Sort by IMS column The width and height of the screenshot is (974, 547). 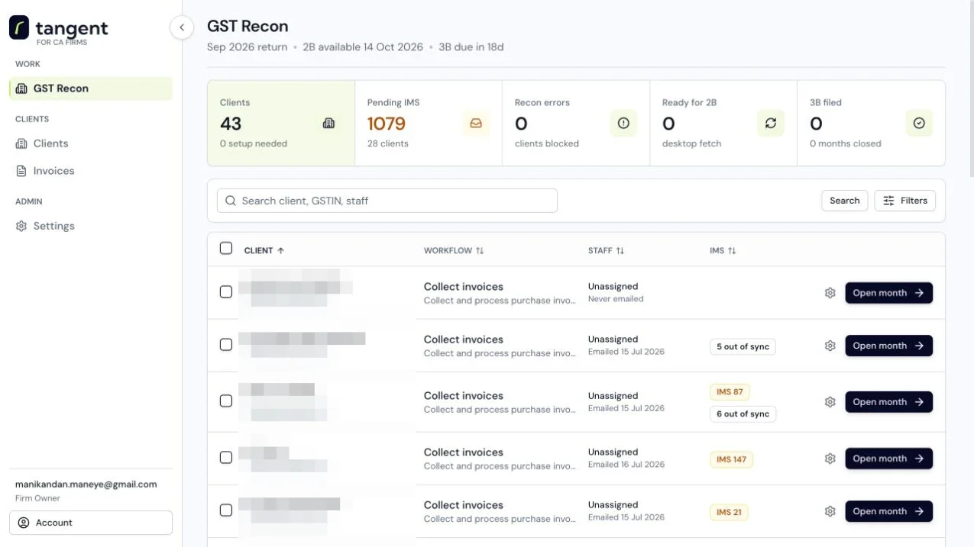pos(723,250)
